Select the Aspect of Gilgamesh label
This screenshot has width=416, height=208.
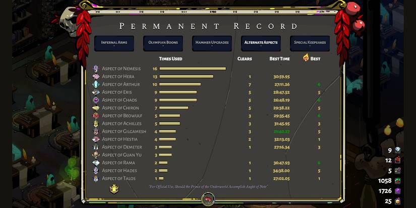coord(124,131)
